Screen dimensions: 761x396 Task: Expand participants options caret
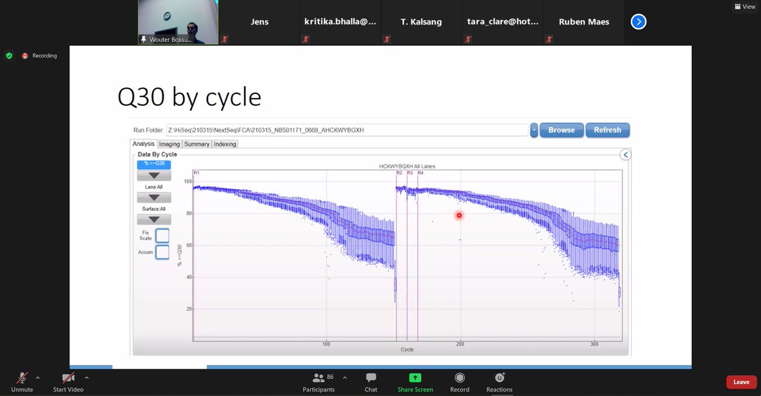344,378
